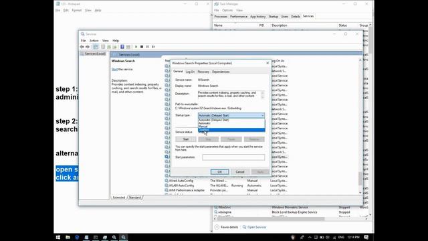
Task: Open Startup tab in Task Manager
Action: tap(274, 17)
